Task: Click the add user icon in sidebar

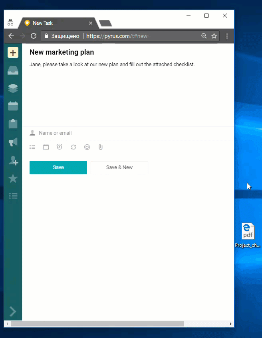Action: pyautogui.click(x=14, y=160)
